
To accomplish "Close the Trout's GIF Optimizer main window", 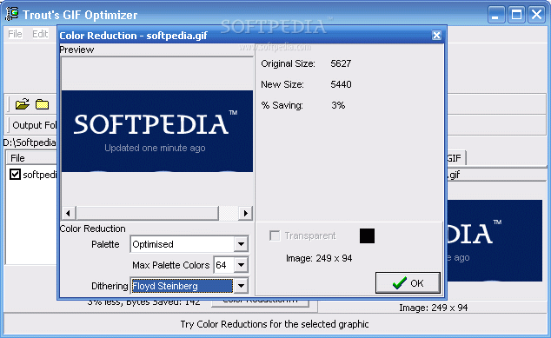I will pos(536,15).
